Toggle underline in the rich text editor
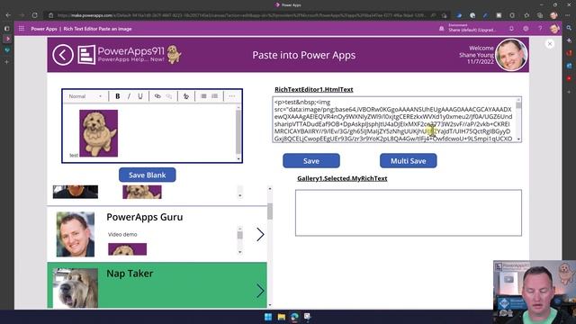 (140, 96)
